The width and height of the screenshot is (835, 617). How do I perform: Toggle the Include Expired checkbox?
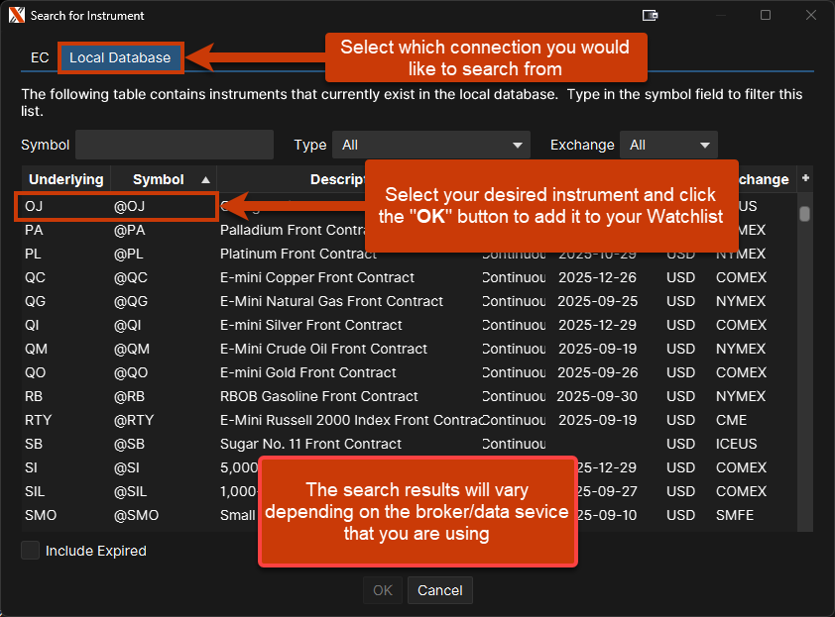click(31, 551)
